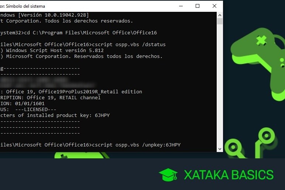Click the 'cscript ospp.vbs /dstatus' command
The height and width of the screenshot is (190, 285).
[129, 45]
